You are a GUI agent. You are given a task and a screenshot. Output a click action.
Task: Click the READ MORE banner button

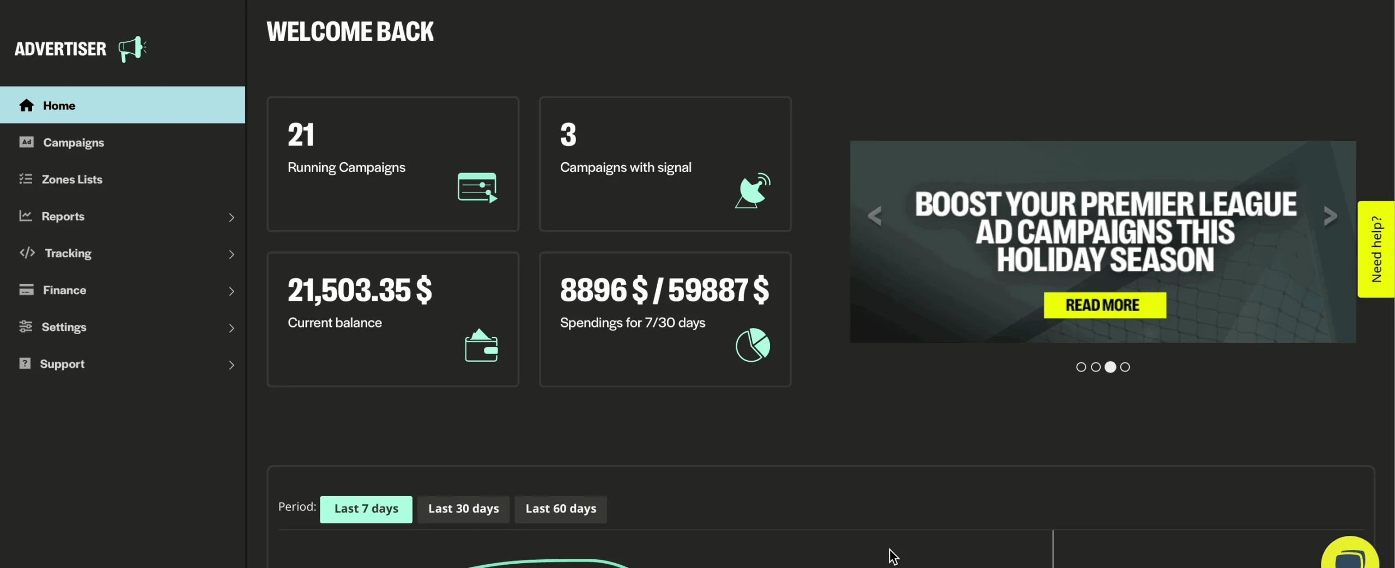[1105, 305]
